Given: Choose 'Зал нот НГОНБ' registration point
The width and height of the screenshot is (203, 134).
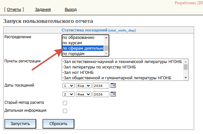Looking at the screenshot, I should pos(123,72).
